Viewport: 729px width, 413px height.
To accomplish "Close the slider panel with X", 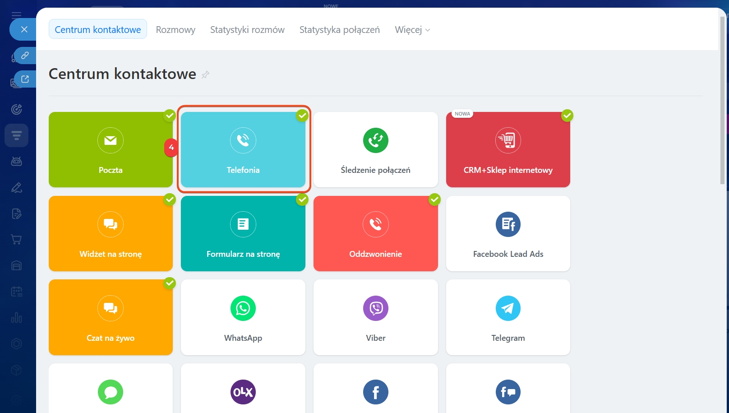I will 24,29.
